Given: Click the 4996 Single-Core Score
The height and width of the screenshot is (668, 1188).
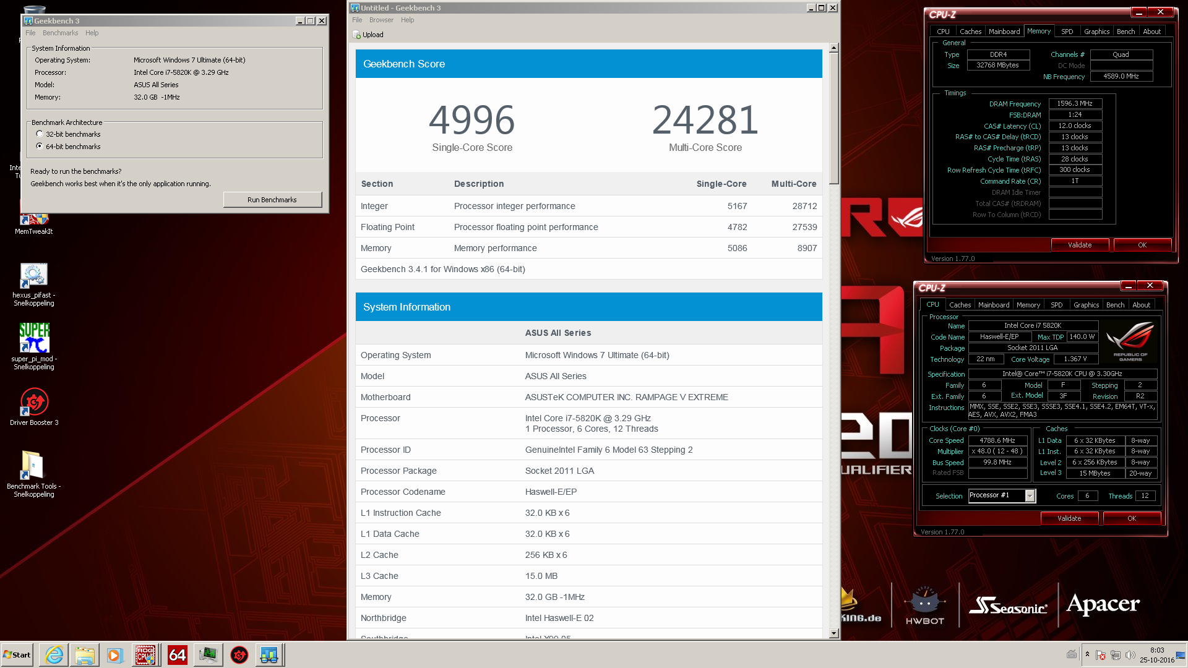Looking at the screenshot, I should coord(472,120).
